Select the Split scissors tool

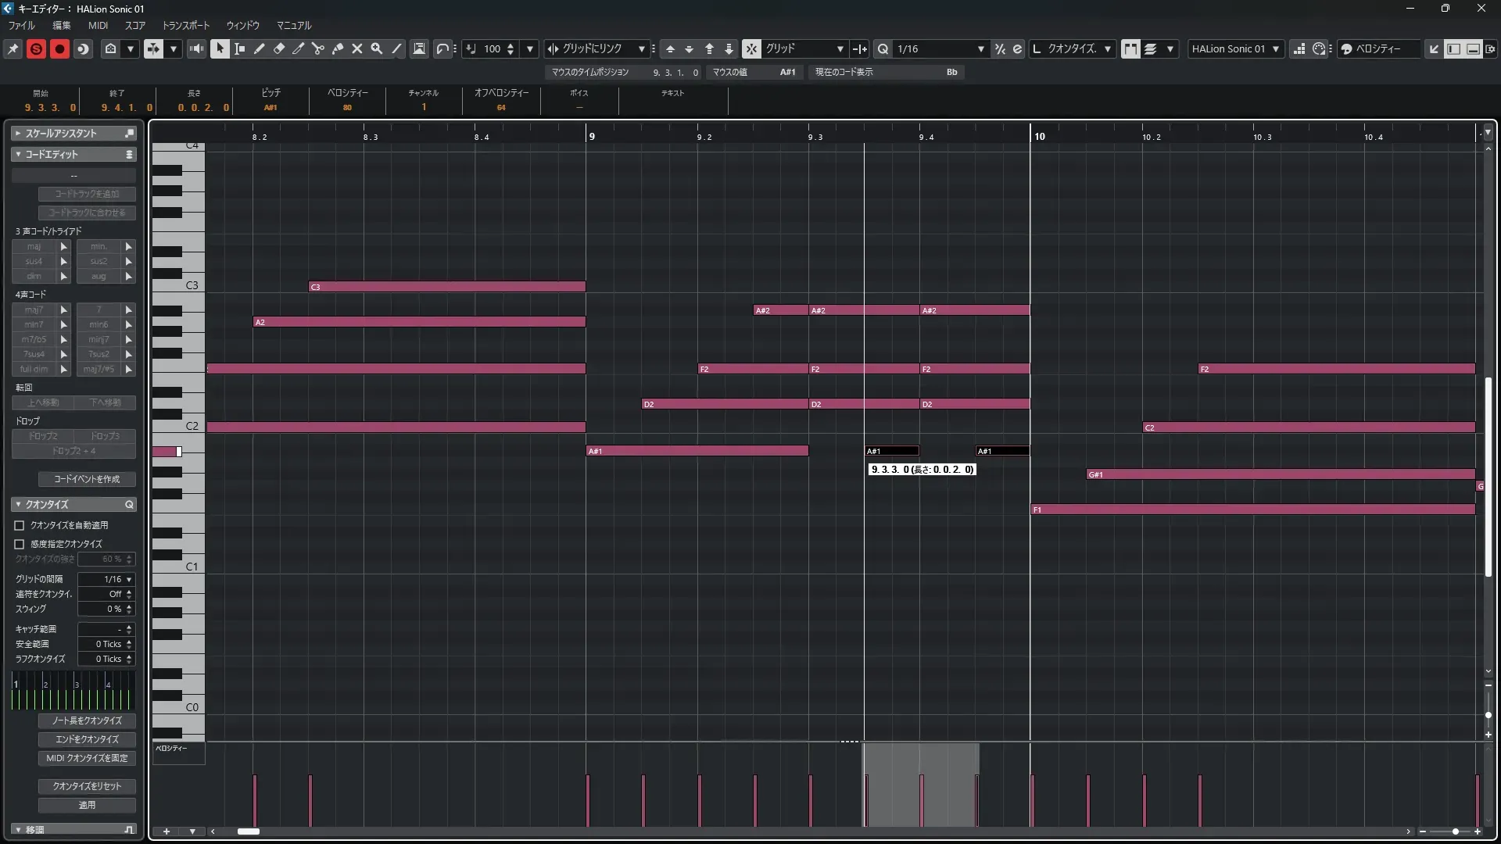318,48
